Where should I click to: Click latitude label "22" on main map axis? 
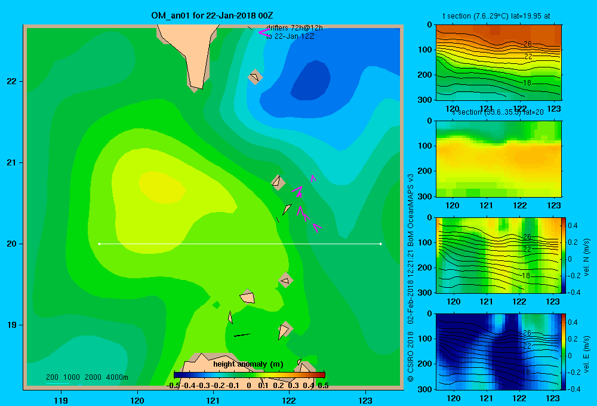[11, 82]
